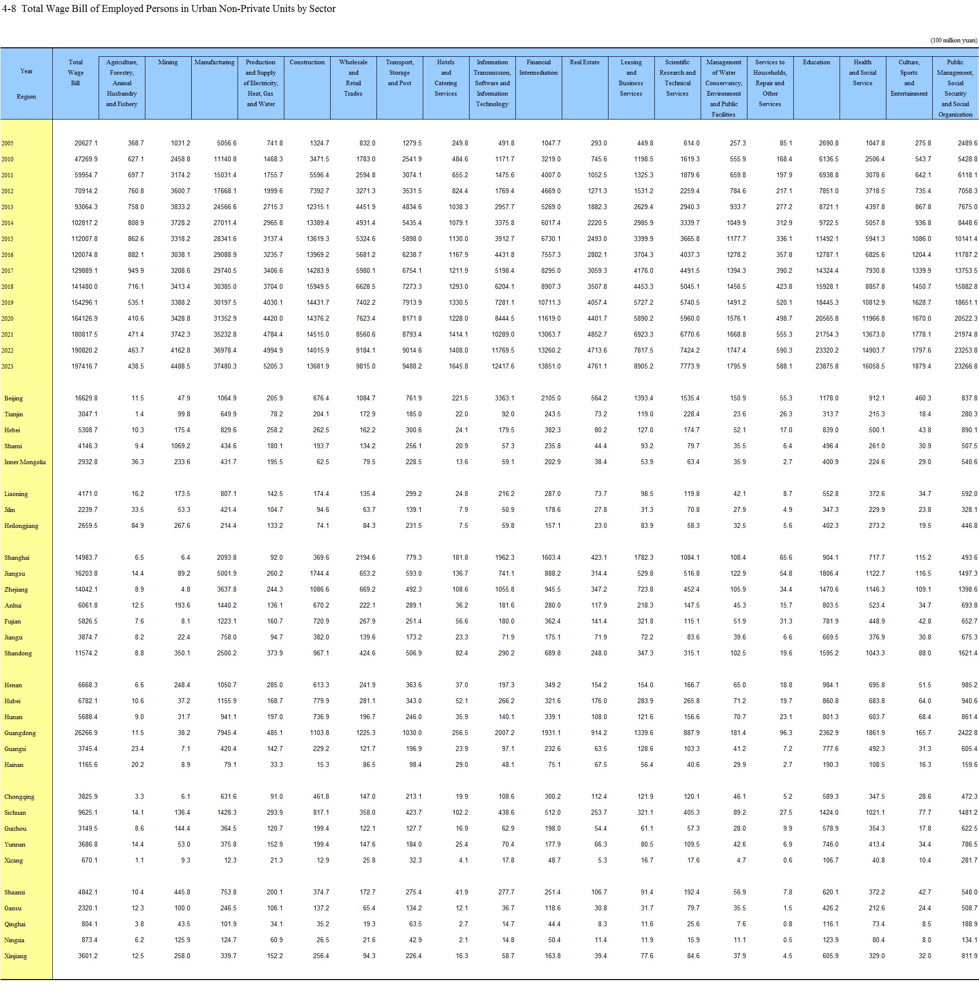The width and height of the screenshot is (979, 996).
Task: Select the Construction column header cell
Action: click(x=307, y=62)
